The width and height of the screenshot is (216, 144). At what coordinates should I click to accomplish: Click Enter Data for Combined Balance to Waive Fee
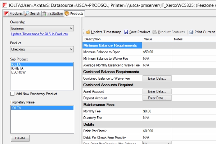tap(157, 78)
